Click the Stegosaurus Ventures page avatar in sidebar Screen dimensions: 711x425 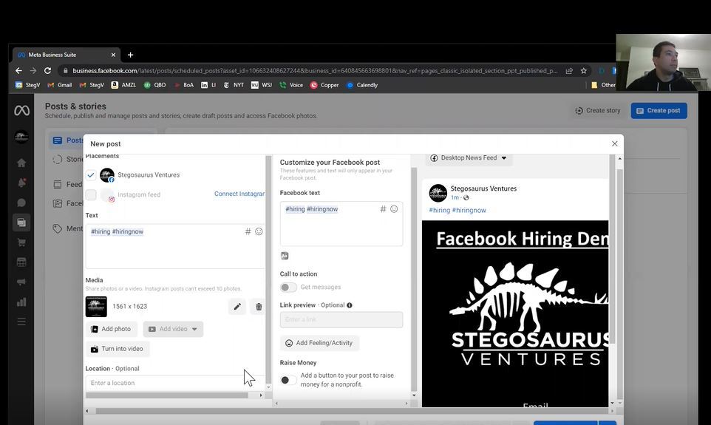tap(21, 137)
